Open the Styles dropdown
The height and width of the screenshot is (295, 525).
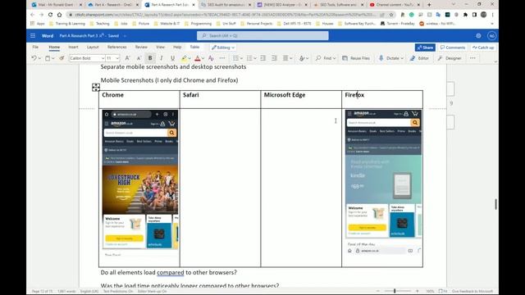[304, 58]
